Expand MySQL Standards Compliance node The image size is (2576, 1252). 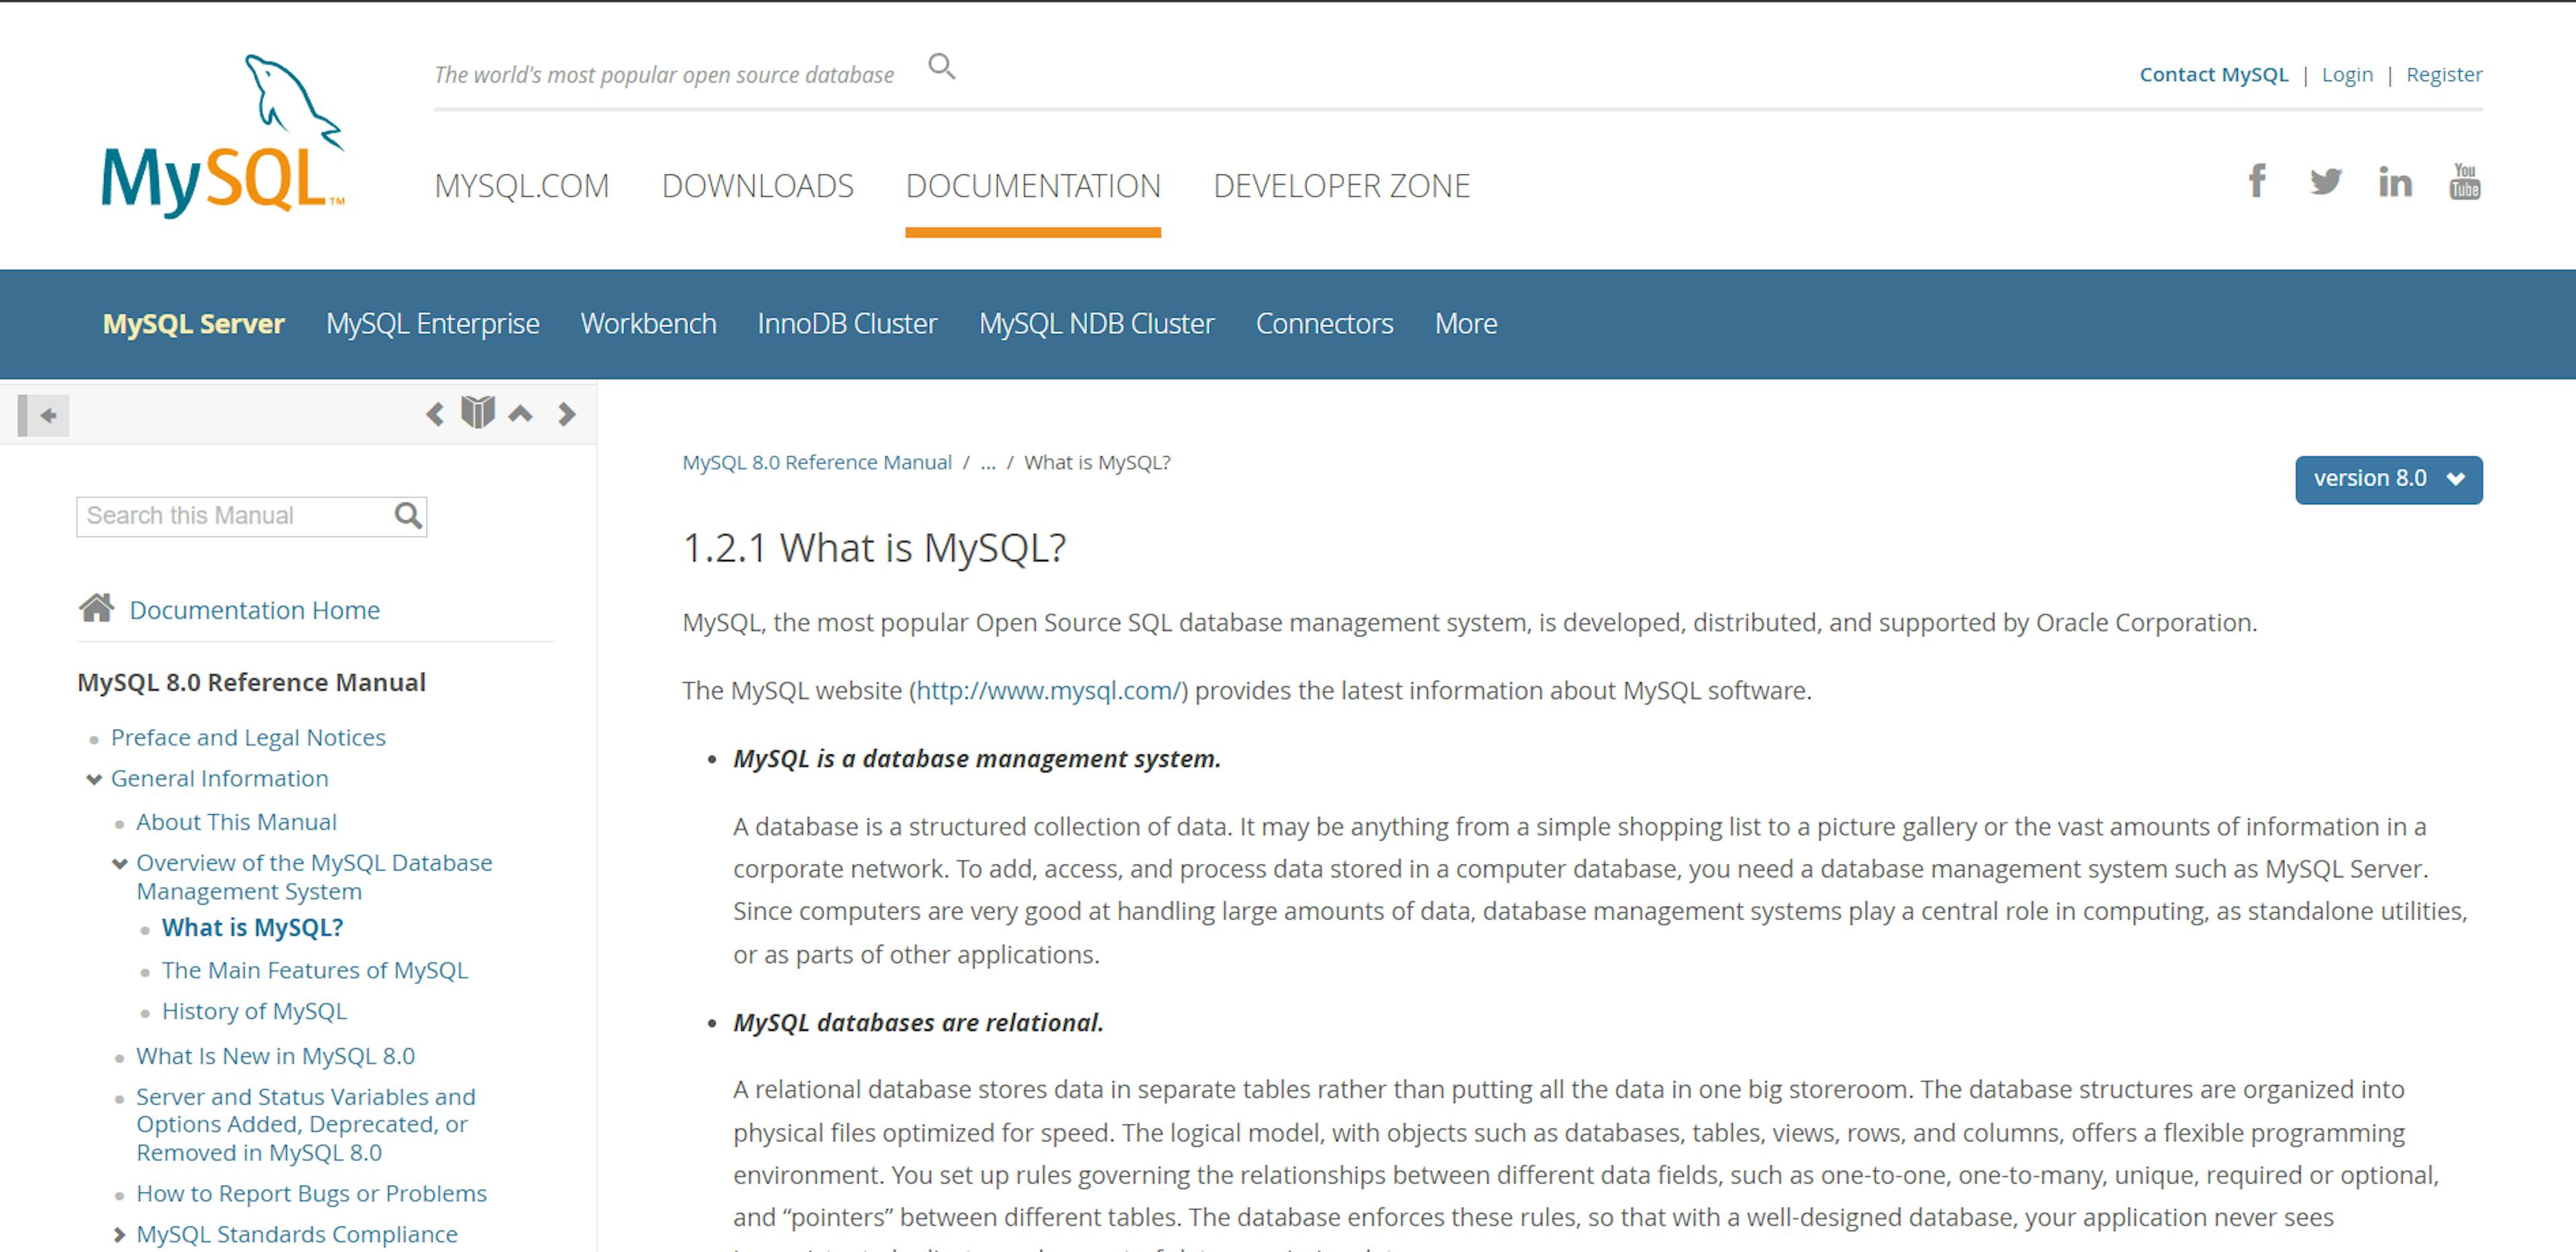120,1235
